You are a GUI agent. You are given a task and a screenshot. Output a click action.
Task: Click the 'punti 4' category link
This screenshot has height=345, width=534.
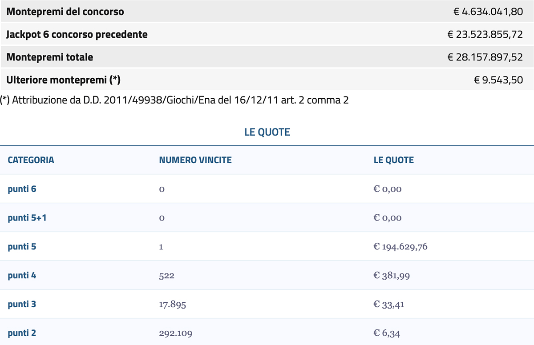pyautogui.click(x=22, y=276)
